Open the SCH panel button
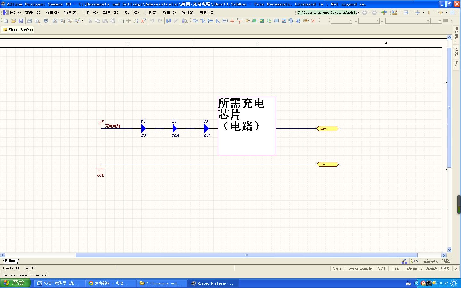461x288 pixels. click(382, 268)
